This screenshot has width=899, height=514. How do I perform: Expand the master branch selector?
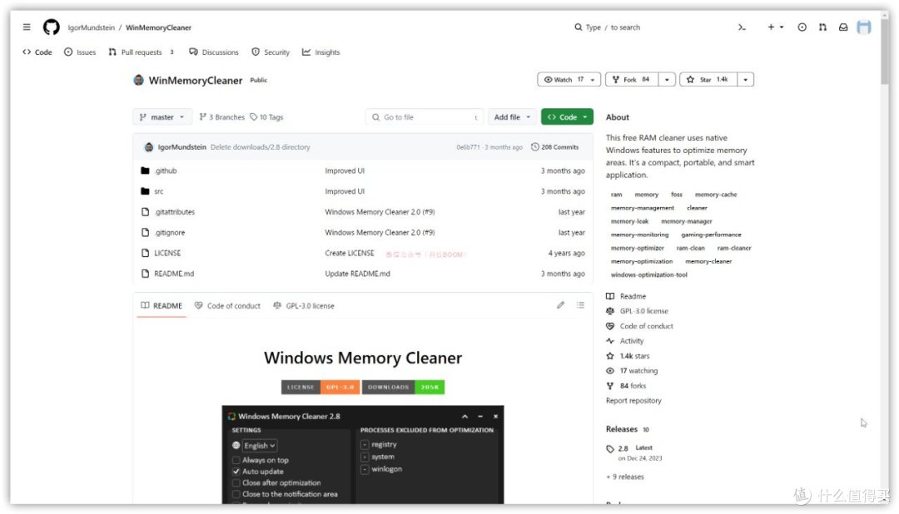[x=161, y=116]
